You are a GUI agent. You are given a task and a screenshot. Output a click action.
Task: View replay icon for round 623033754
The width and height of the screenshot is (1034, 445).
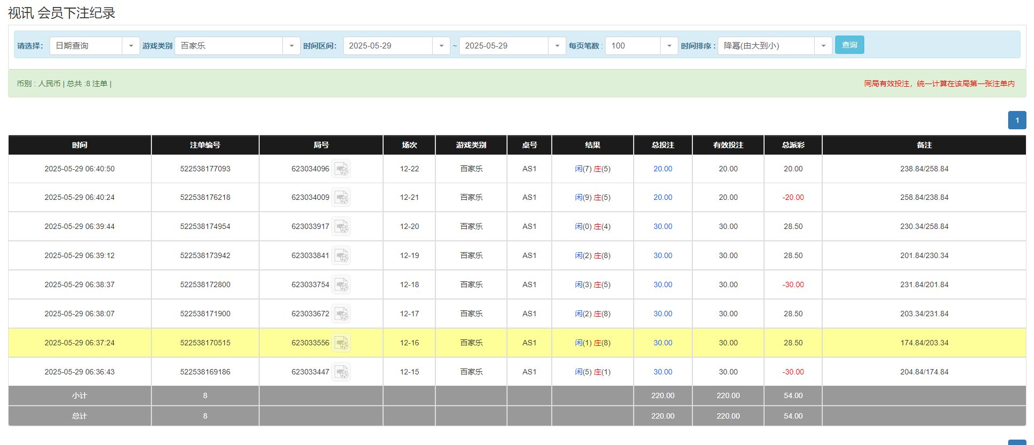[341, 285]
